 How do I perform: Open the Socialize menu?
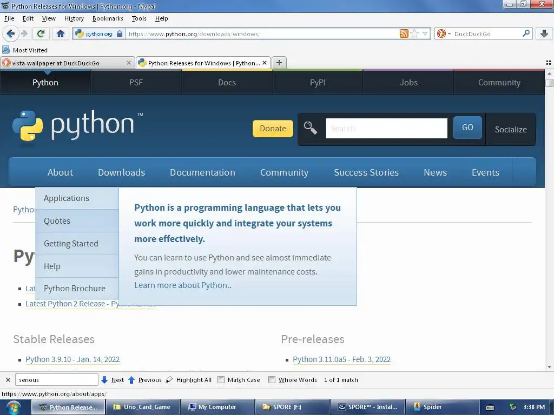511,129
